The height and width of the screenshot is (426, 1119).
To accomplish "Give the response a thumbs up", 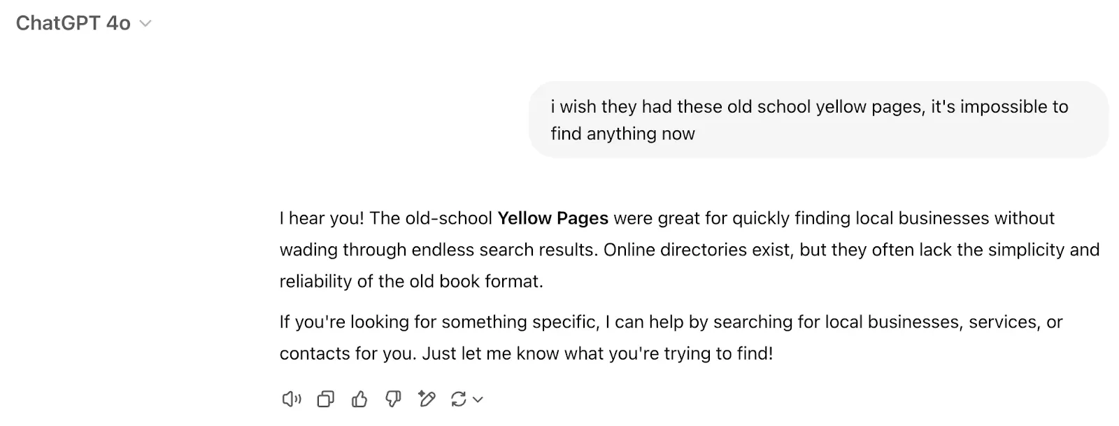I will point(359,399).
